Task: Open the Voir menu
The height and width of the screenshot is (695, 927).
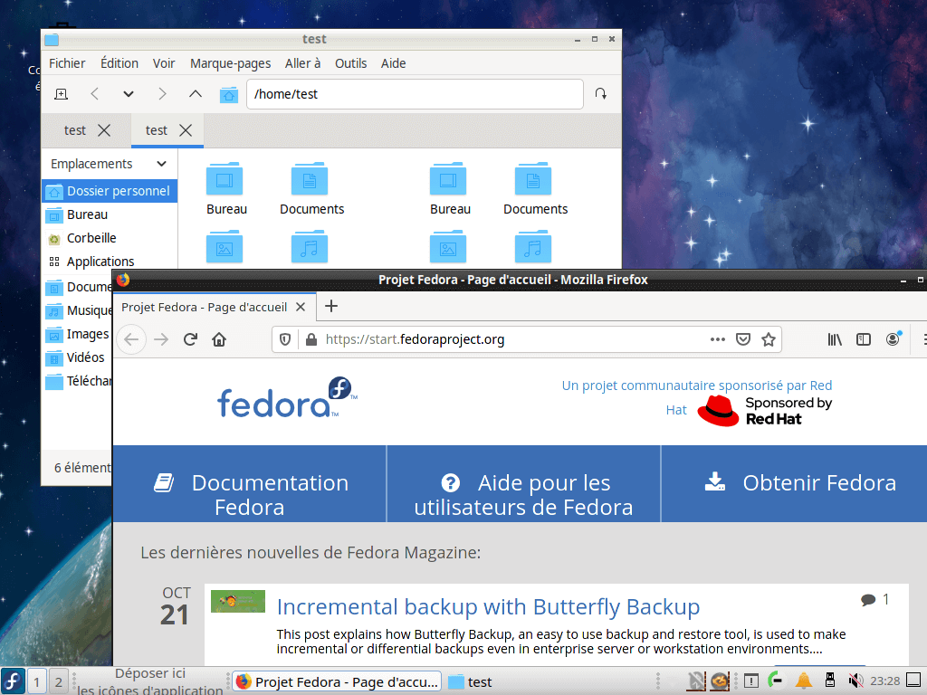Action: click(164, 63)
